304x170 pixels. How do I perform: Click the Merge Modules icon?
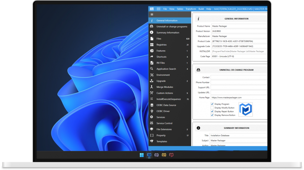pyautogui.click(x=152, y=87)
